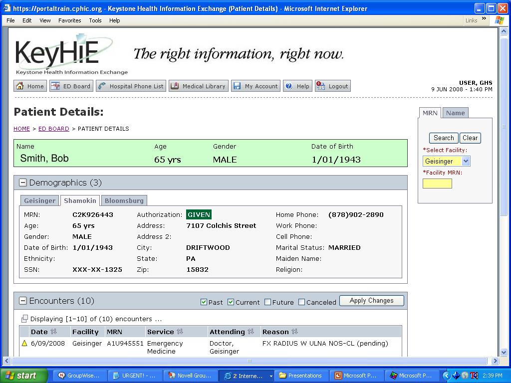This screenshot has height=383, width=511.
Task: Click the Facility MRN input field
Action: (x=437, y=184)
